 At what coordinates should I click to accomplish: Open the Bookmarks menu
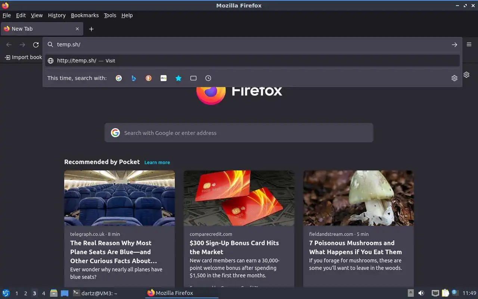(x=85, y=15)
